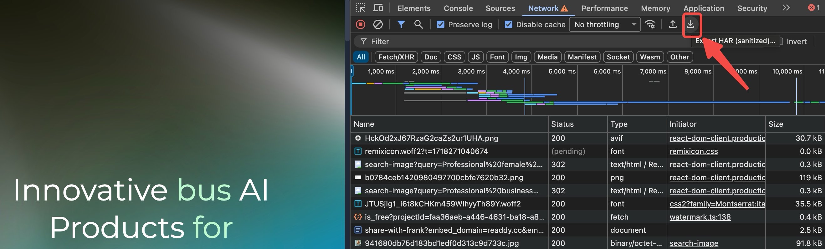Open the error count indicator
This screenshot has width=825, height=249.
click(x=814, y=8)
